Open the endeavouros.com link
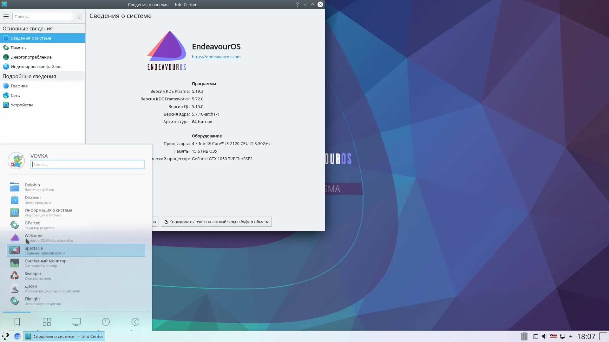The height and width of the screenshot is (342, 609). pos(216,57)
